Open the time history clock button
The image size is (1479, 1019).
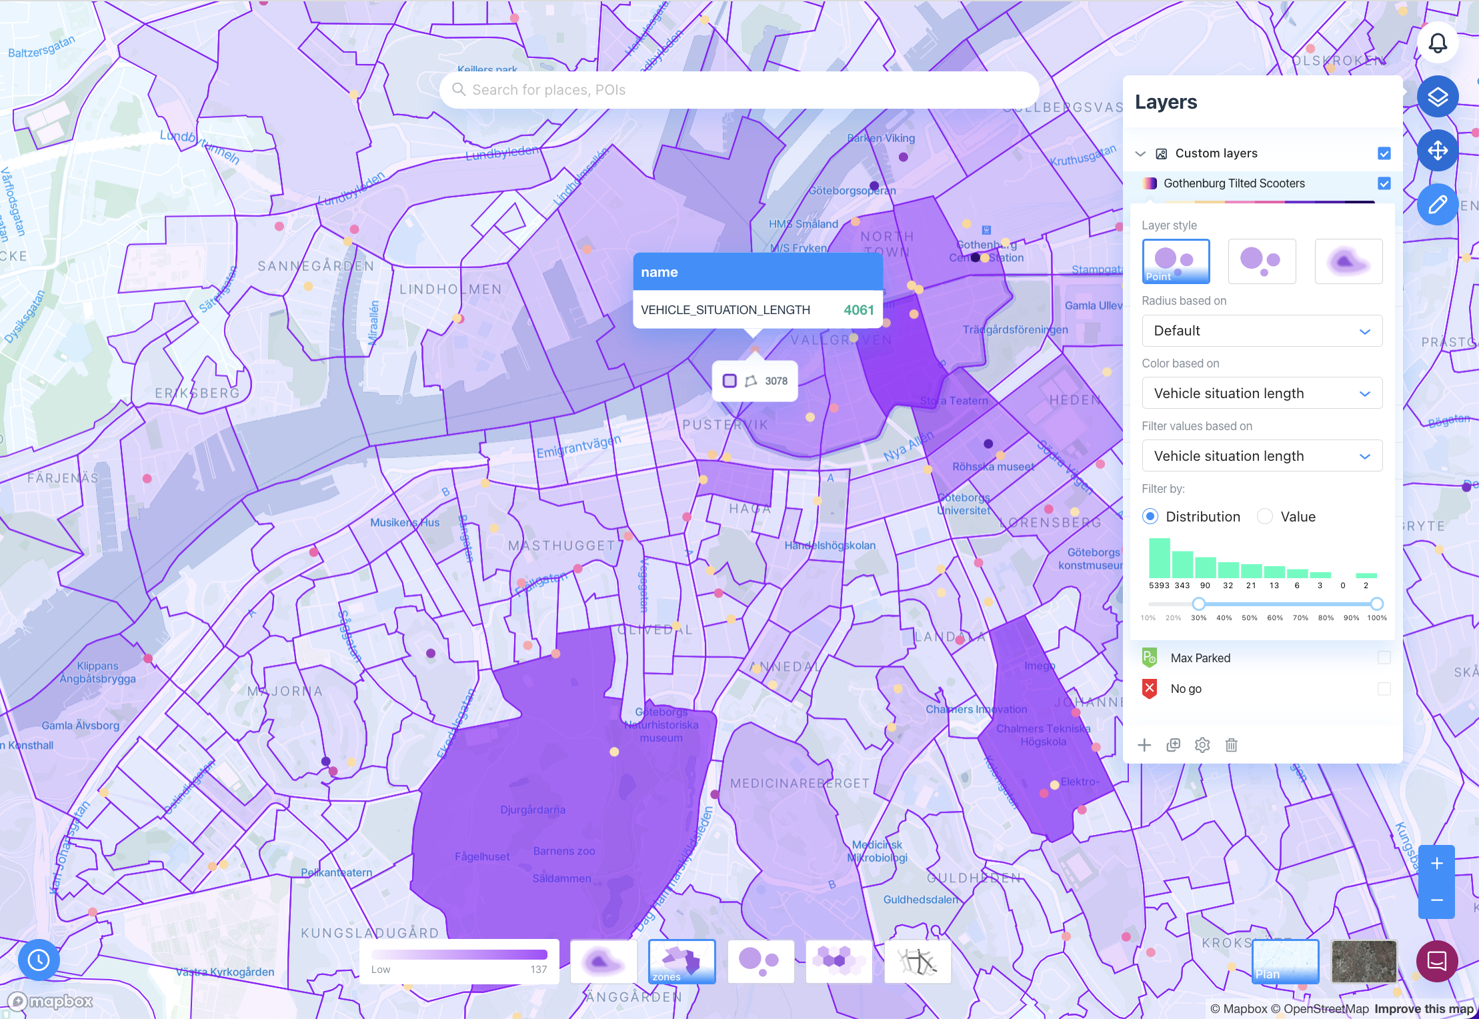39,960
